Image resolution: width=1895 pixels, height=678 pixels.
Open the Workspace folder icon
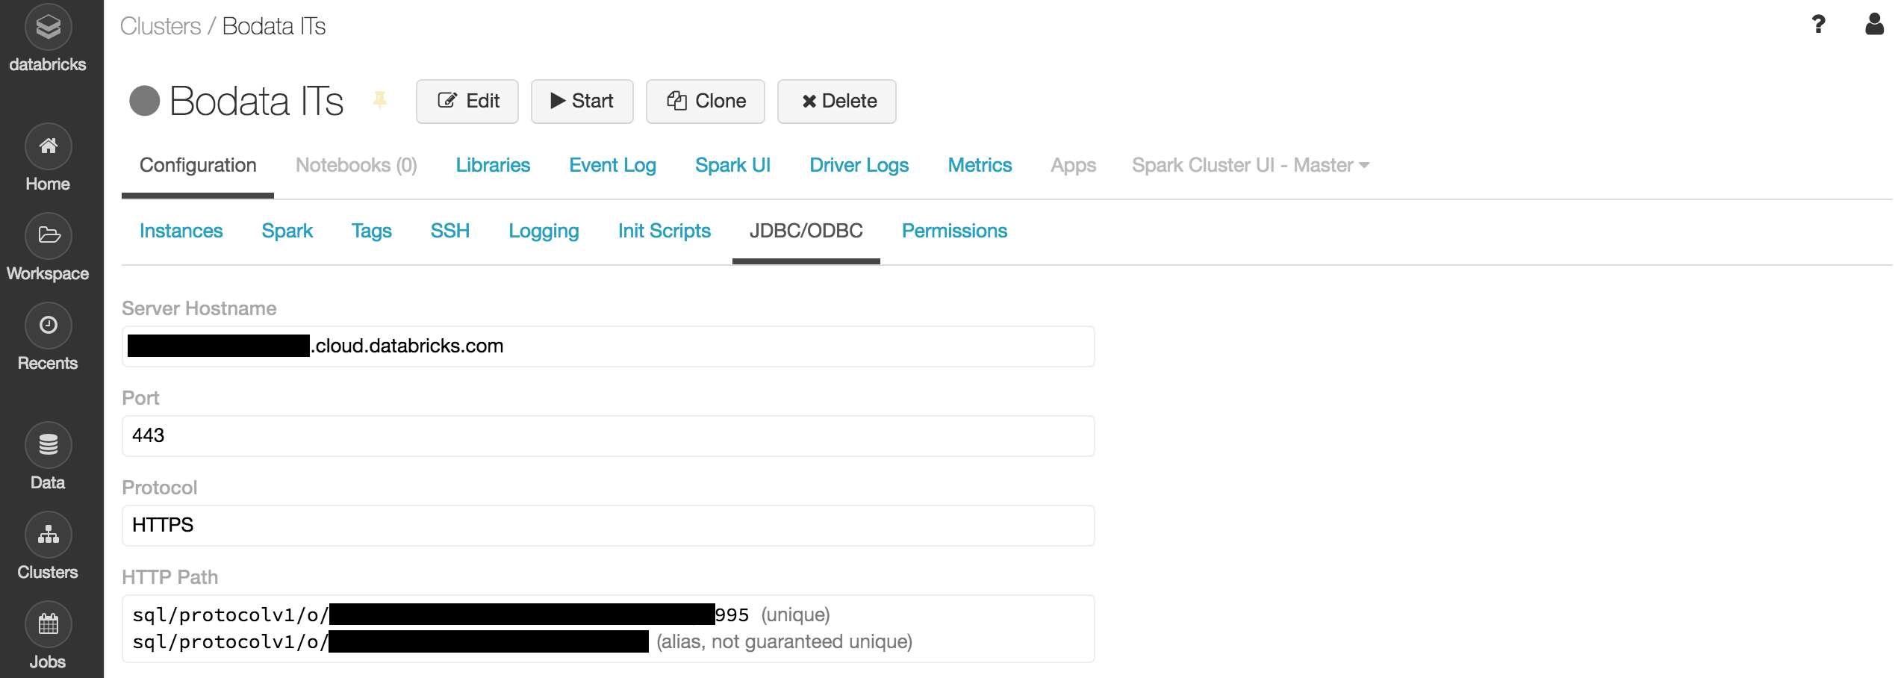coord(48,236)
